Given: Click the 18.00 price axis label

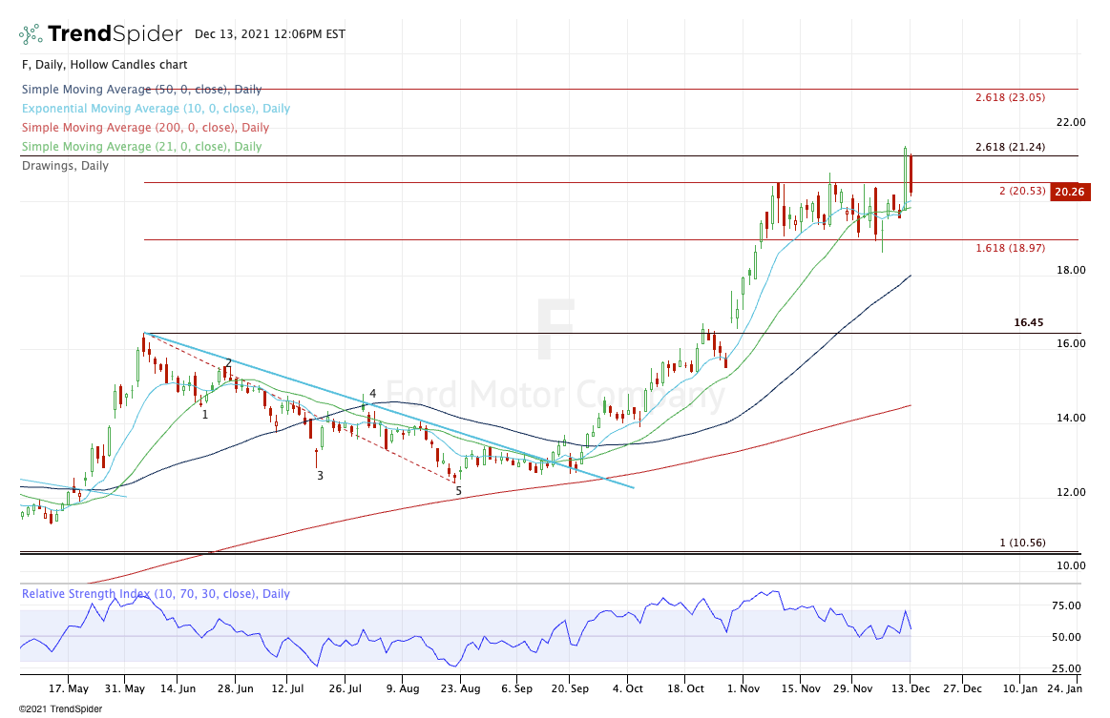Looking at the screenshot, I should (1070, 270).
